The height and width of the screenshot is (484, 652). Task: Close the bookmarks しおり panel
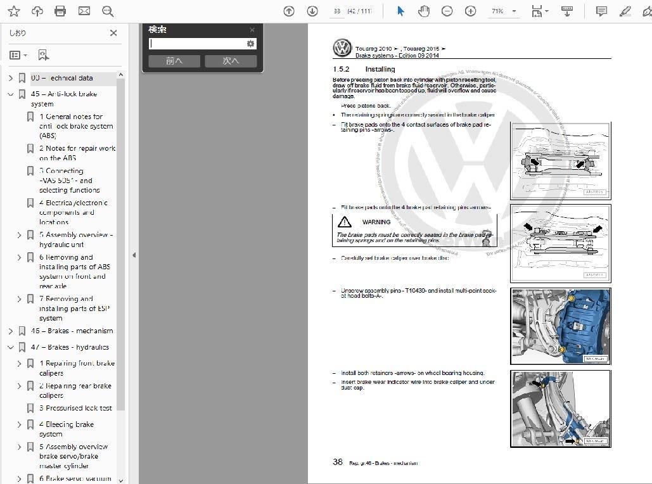[x=113, y=33]
